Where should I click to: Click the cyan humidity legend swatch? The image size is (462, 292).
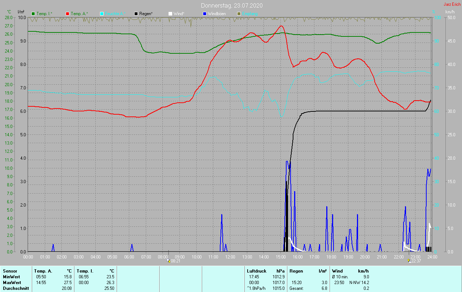[102, 14]
